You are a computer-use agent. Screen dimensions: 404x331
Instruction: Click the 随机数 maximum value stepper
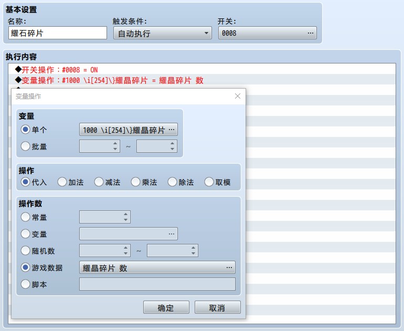click(x=173, y=250)
